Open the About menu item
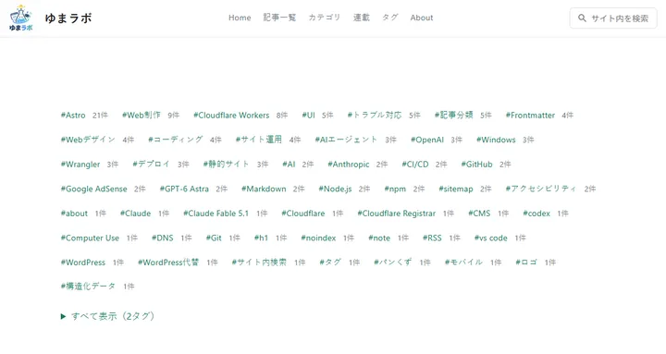This screenshot has height=354, width=666. pos(422,18)
